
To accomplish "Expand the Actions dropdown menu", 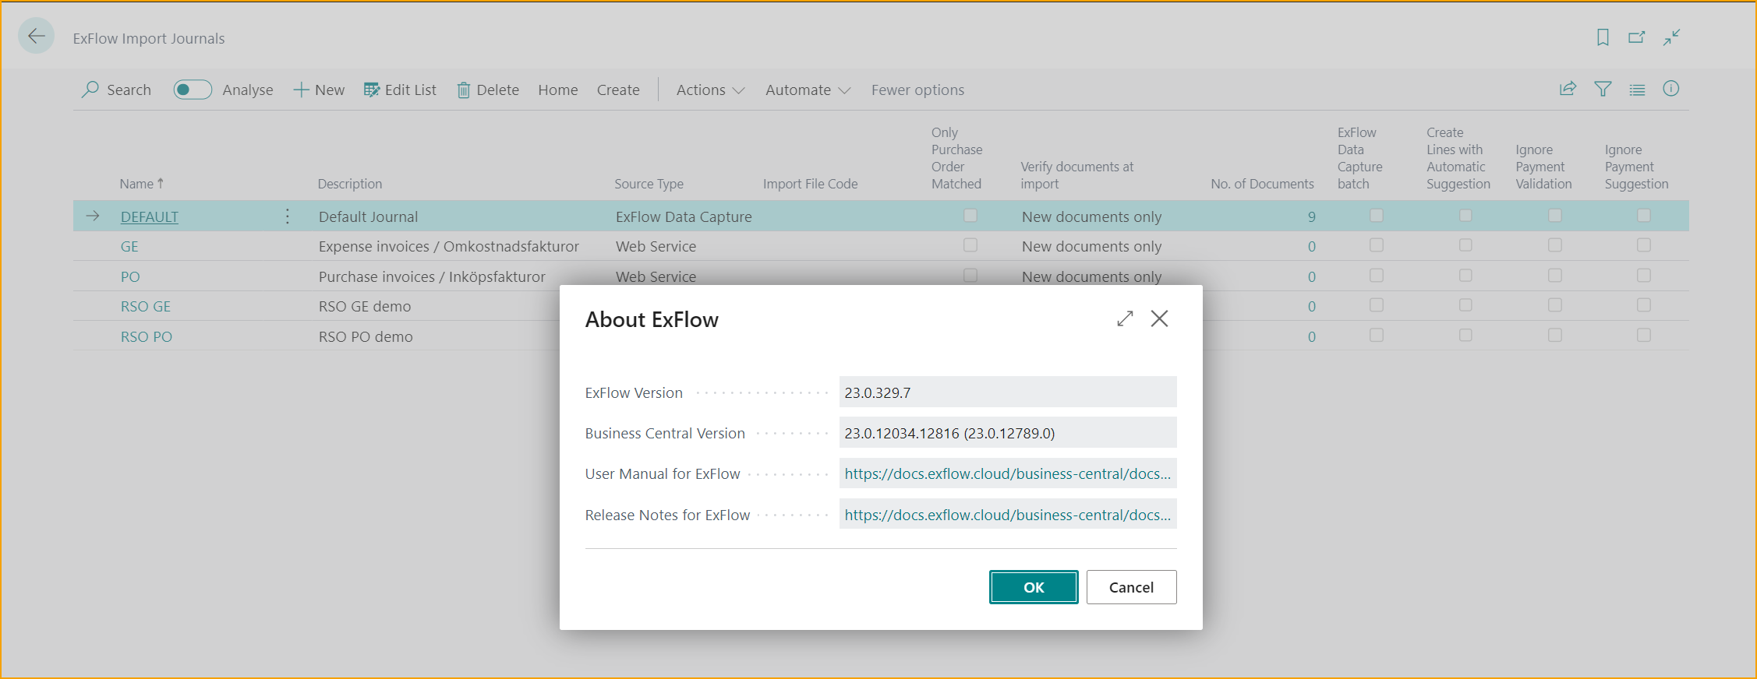I will pos(710,90).
